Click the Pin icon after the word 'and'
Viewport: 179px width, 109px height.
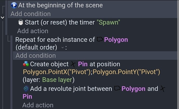163,88
